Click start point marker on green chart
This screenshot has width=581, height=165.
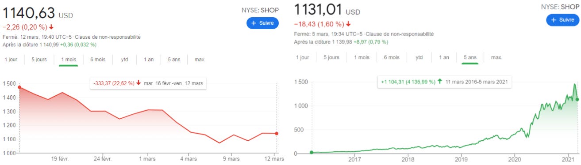pyautogui.click(x=312, y=153)
